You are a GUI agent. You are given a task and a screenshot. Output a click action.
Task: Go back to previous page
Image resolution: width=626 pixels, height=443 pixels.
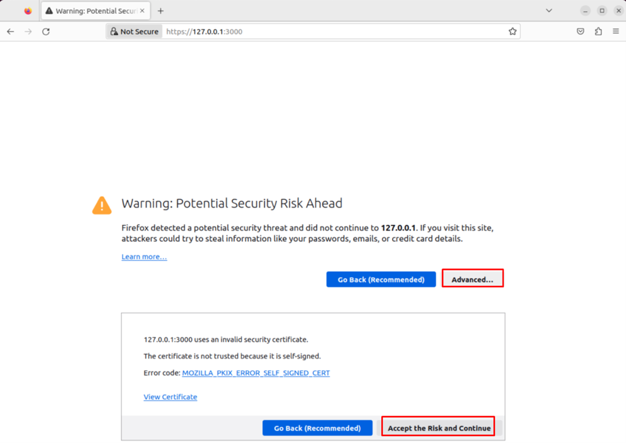(10, 32)
